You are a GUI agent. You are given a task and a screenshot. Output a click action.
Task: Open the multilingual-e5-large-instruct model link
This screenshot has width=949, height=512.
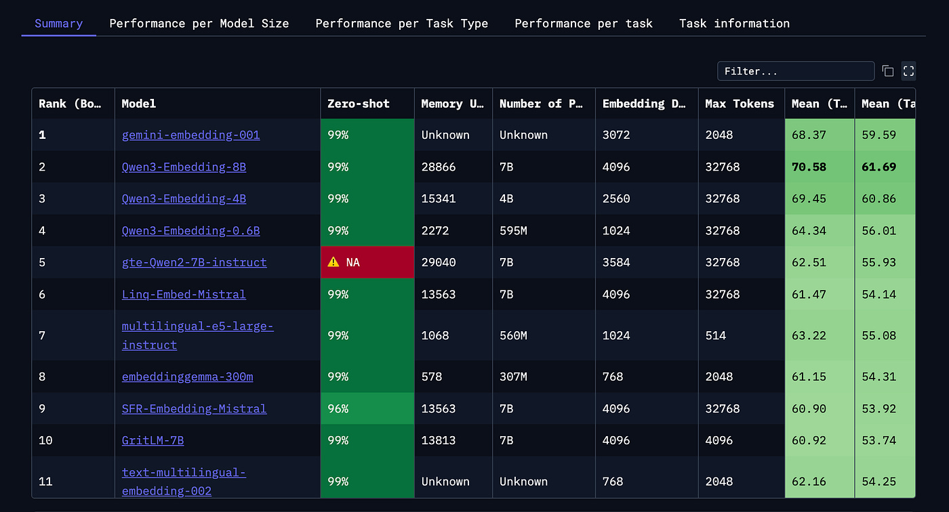pyautogui.click(x=198, y=335)
